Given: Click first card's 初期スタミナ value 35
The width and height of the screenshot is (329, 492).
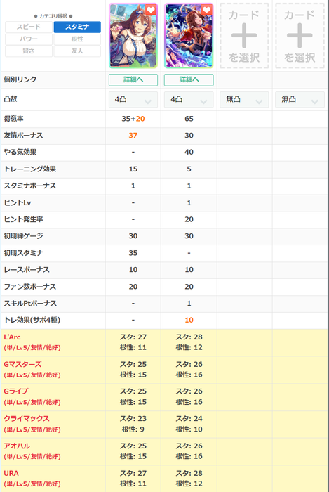Looking at the screenshot, I should (x=133, y=253).
